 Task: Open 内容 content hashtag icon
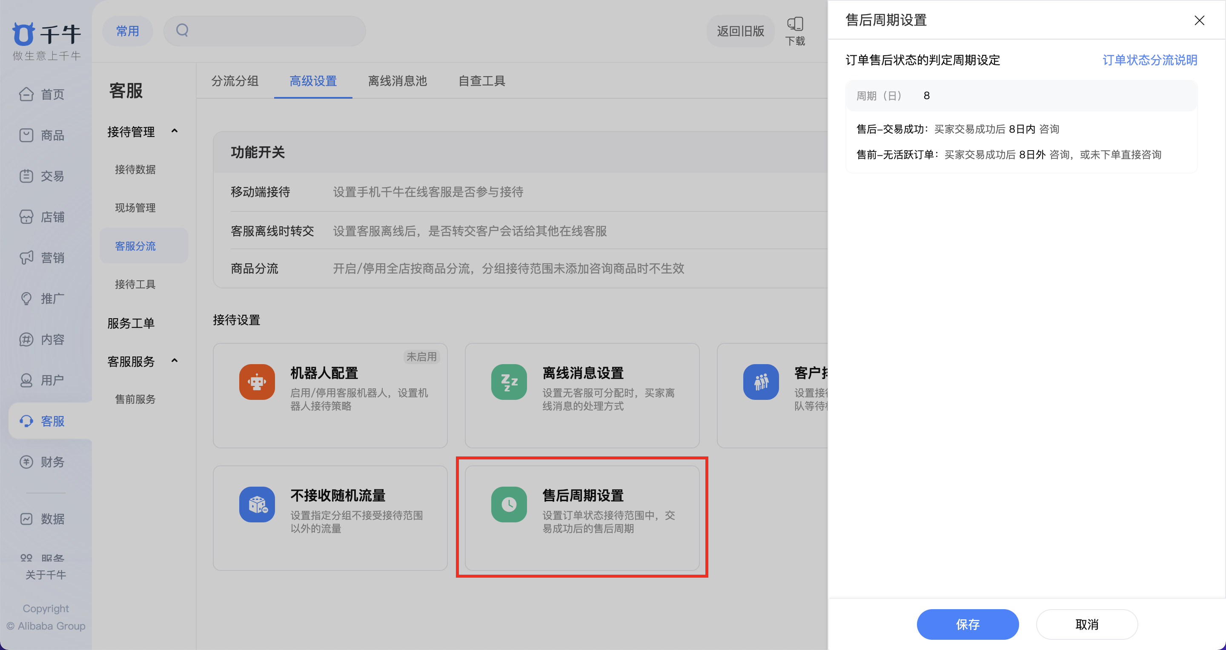26,339
